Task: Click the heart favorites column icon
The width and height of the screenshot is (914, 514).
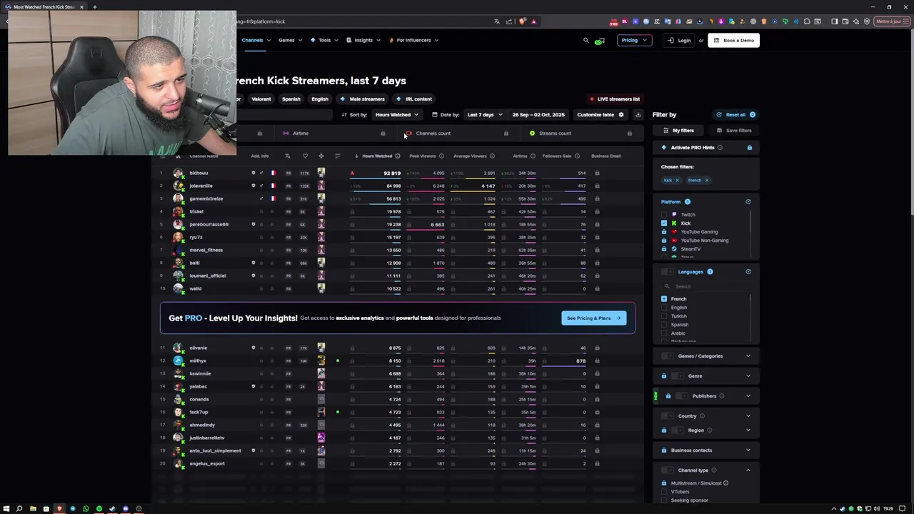Action: point(305,156)
